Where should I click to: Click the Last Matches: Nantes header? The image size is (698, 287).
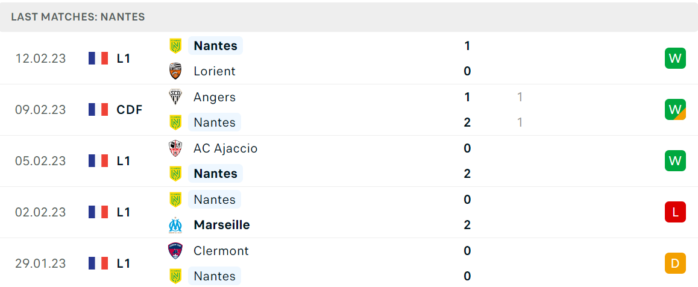(x=78, y=17)
